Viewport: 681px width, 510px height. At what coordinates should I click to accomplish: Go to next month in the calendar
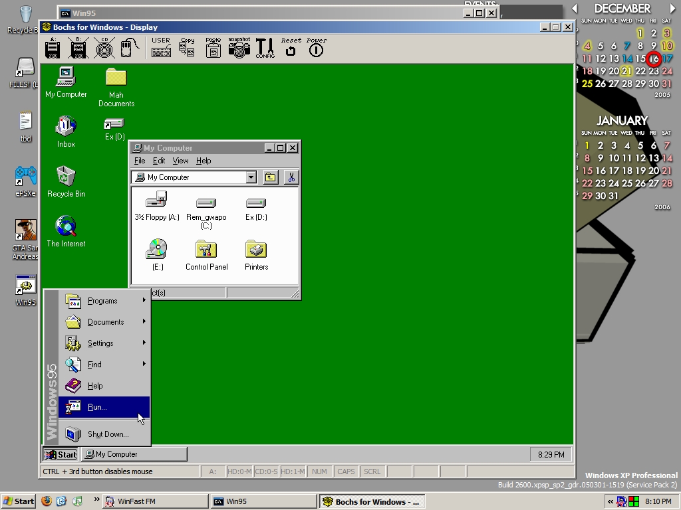[672, 9]
